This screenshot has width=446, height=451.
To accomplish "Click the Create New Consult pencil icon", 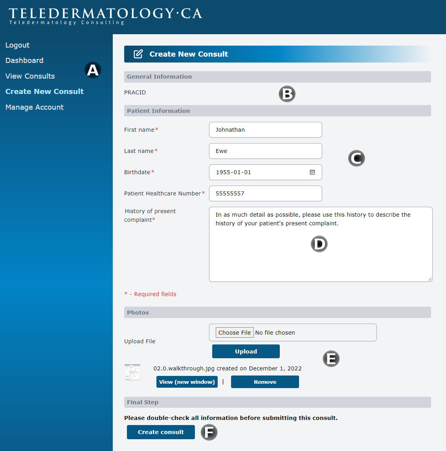I will [x=138, y=54].
